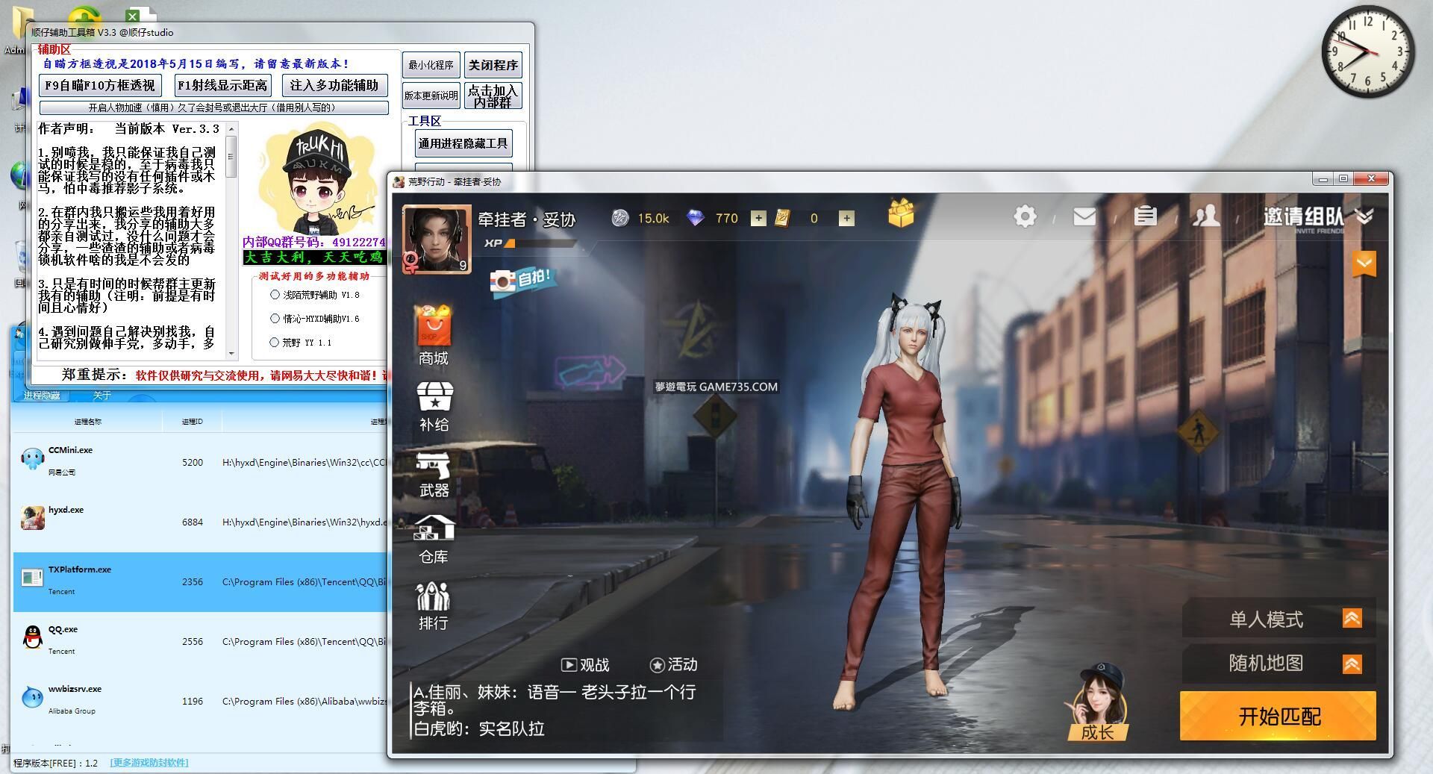Open the 补给 supply crate icon
Image resolution: width=1433 pixels, height=774 pixels.
(434, 396)
